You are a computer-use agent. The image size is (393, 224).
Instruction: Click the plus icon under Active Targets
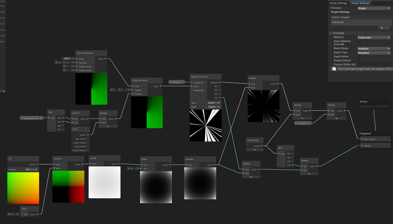[x=382, y=28]
